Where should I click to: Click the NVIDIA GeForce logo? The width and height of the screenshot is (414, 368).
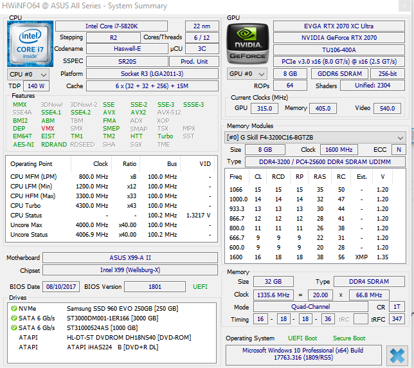[x=248, y=44]
